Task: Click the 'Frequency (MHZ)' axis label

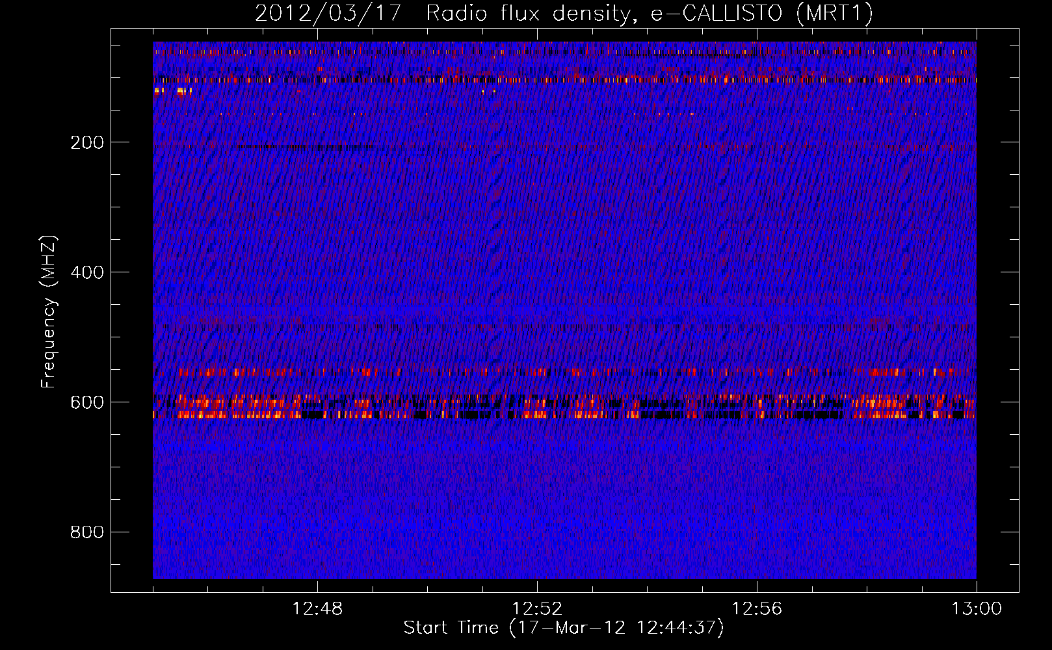Action: tap(49, 311)
